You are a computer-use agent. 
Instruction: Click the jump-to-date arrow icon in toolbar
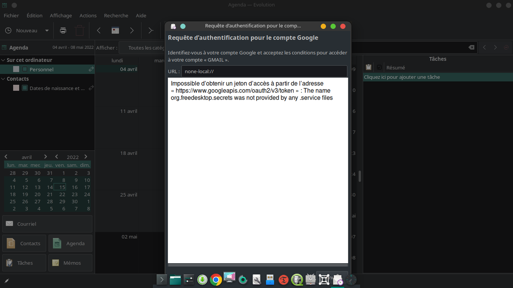(x=151, y=30)
